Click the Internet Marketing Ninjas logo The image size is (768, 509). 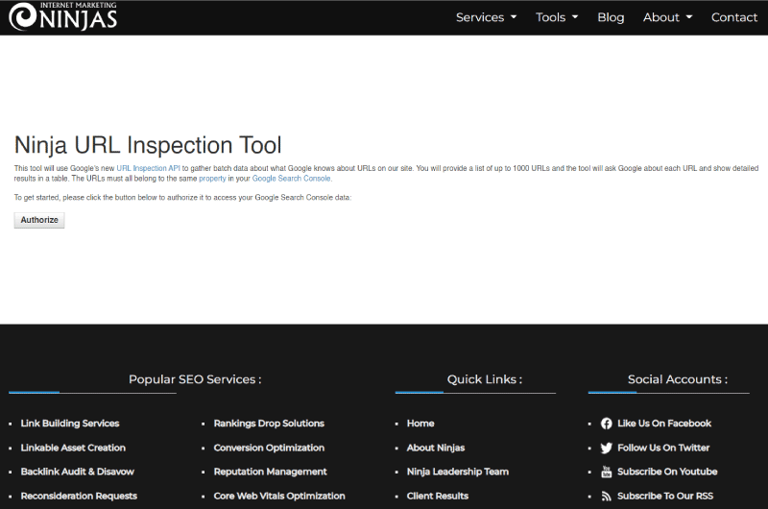point(63,16)
